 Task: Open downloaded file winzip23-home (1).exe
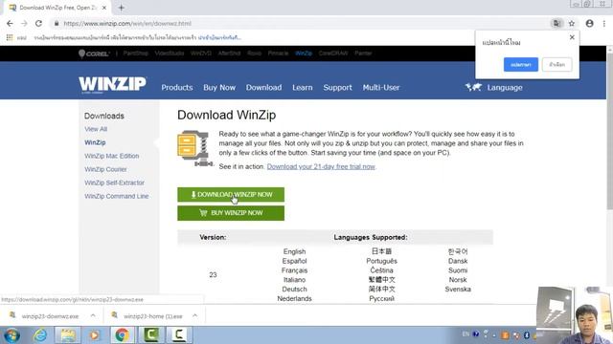click(148, 316)
